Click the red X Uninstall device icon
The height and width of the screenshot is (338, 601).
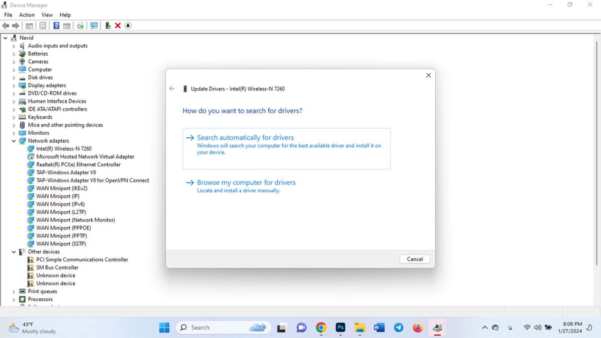(118, 26)
